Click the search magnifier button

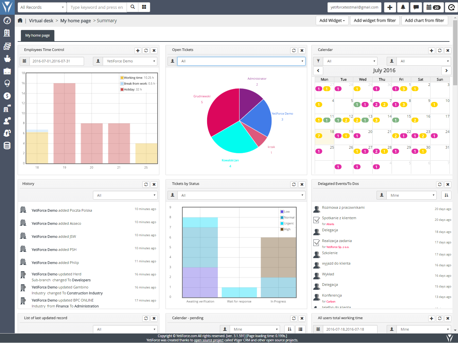(132, 7)
